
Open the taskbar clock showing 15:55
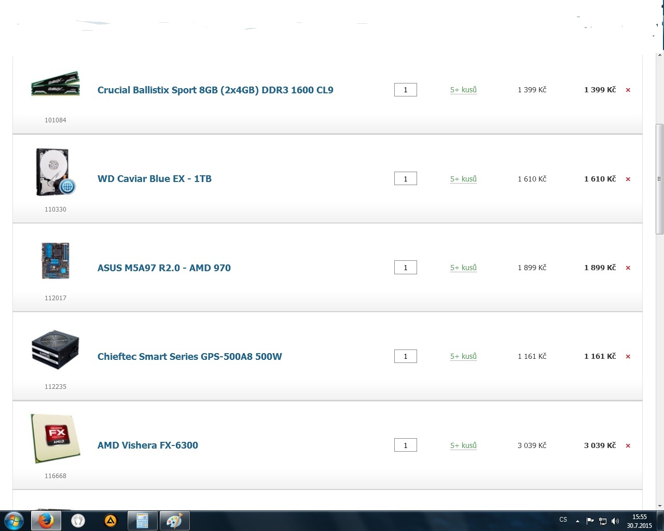point(639,521)
